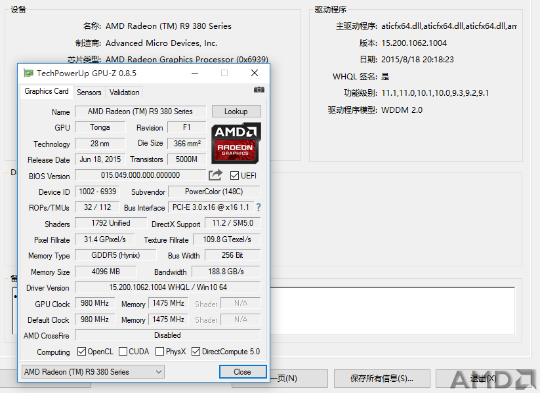Click the BIOS export share arrow icon

216,175
